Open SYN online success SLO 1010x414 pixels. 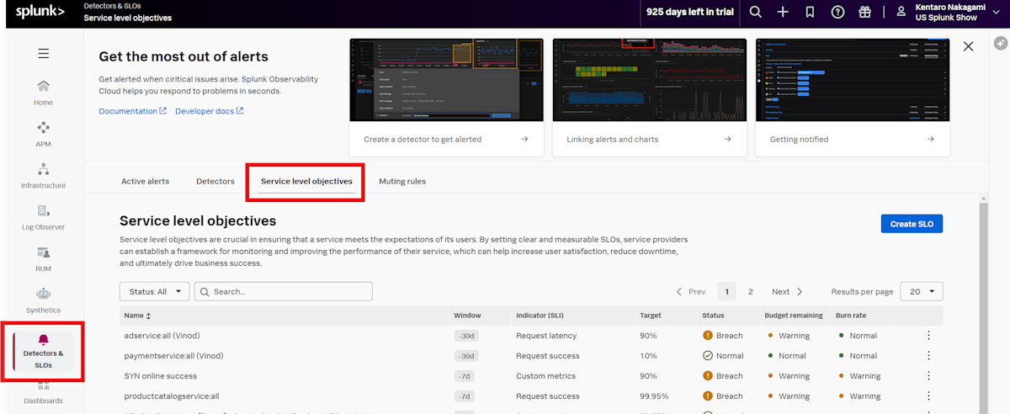pos(160,376)
